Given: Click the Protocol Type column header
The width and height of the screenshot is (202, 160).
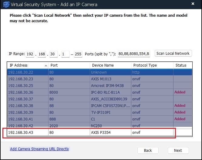Looking at the screenshot, I should coord(152,65).
